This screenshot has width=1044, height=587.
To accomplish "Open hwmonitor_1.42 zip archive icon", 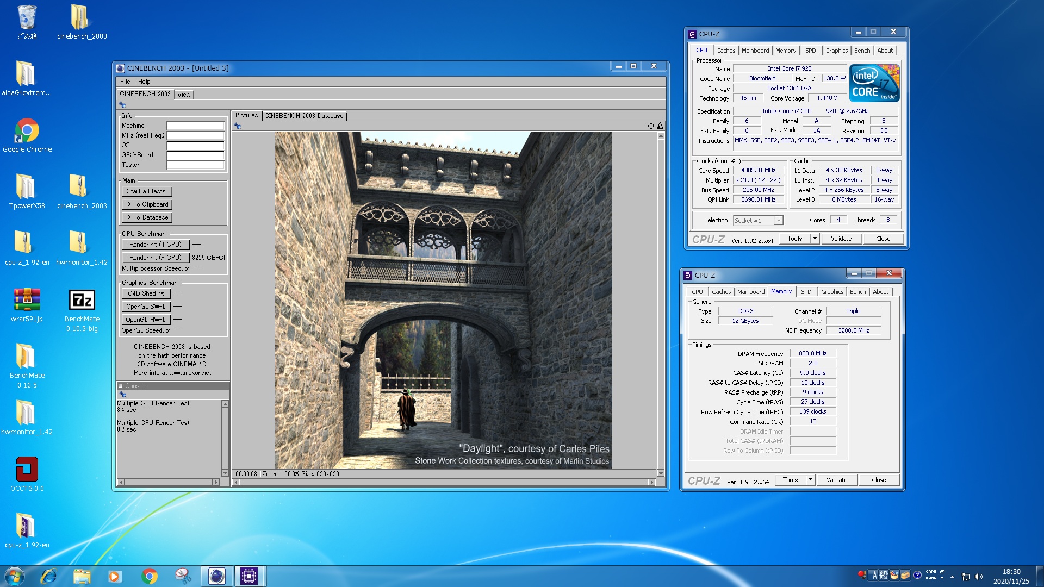I will tap(82, 248).
